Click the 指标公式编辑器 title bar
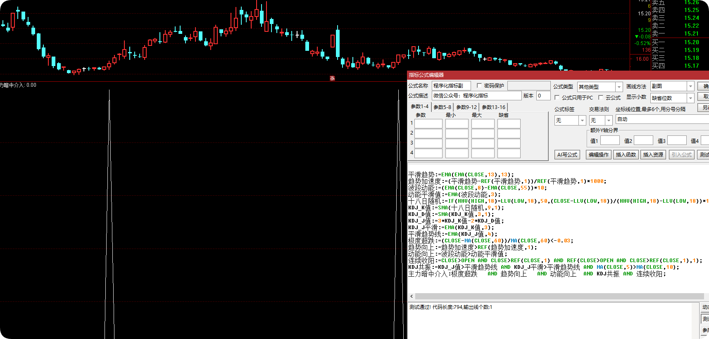The width and height of the screenshot is (709, 339). pos(558,75)
